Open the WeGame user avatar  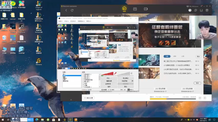point(190,10)
